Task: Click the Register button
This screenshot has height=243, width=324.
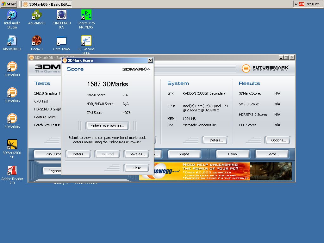Action: click(52, 171)
